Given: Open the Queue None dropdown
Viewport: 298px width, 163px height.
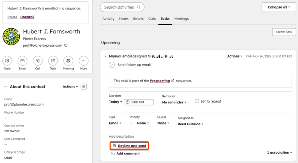Looking at the screenshot, I should [163, 123].
